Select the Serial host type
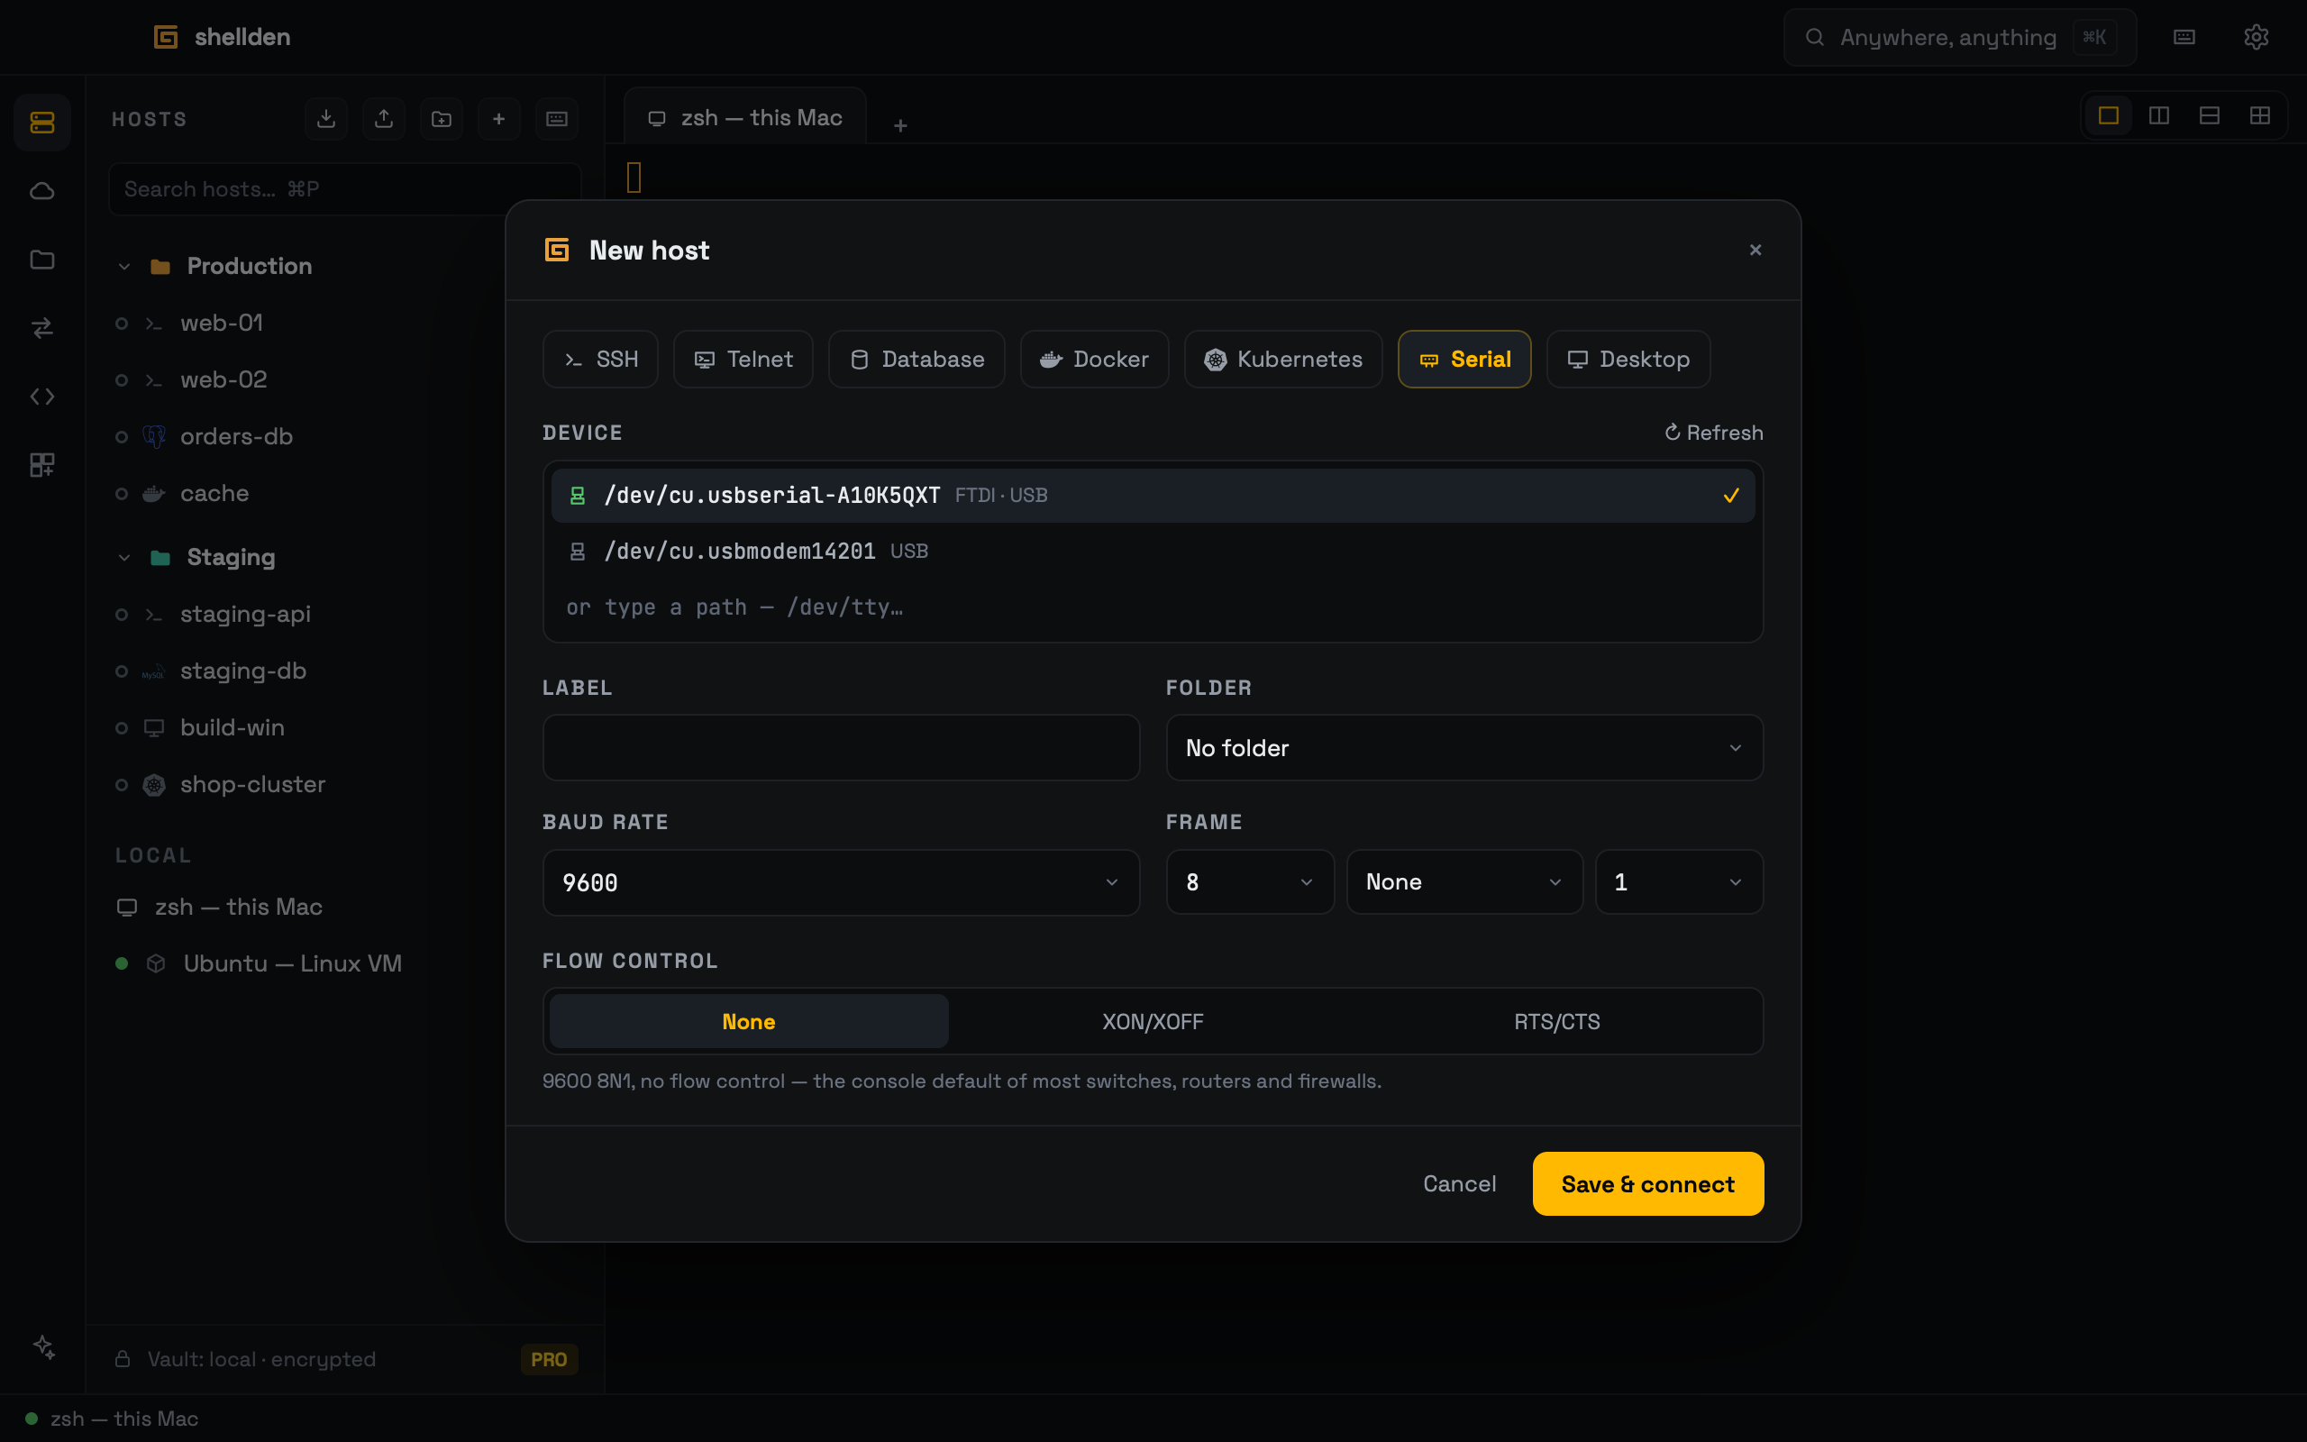This screenshot has height=1442, width=2307. 1464,360
